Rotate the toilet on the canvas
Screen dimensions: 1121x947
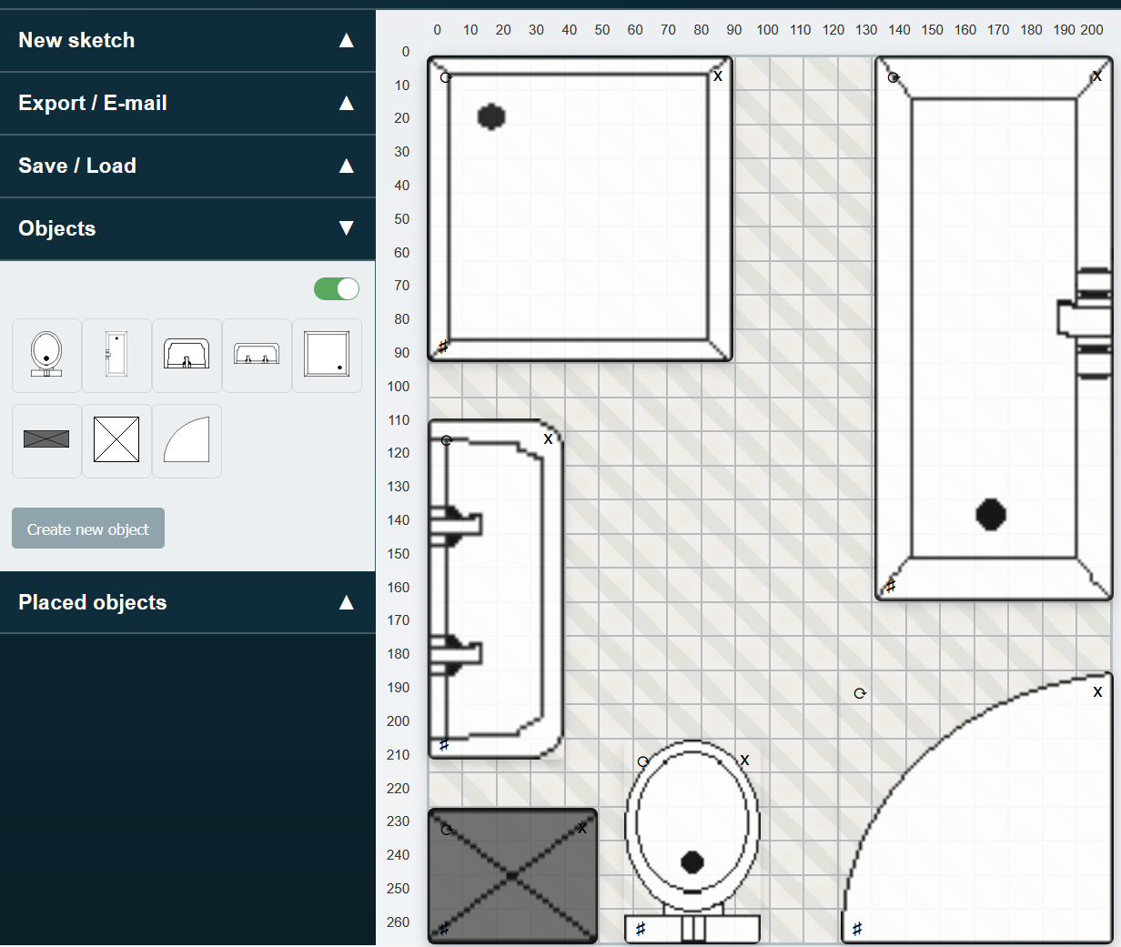[643, 761]
